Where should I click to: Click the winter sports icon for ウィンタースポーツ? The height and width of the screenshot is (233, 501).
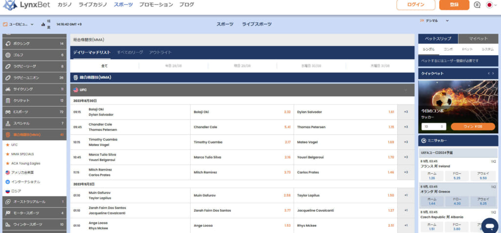tap(8, 224)
